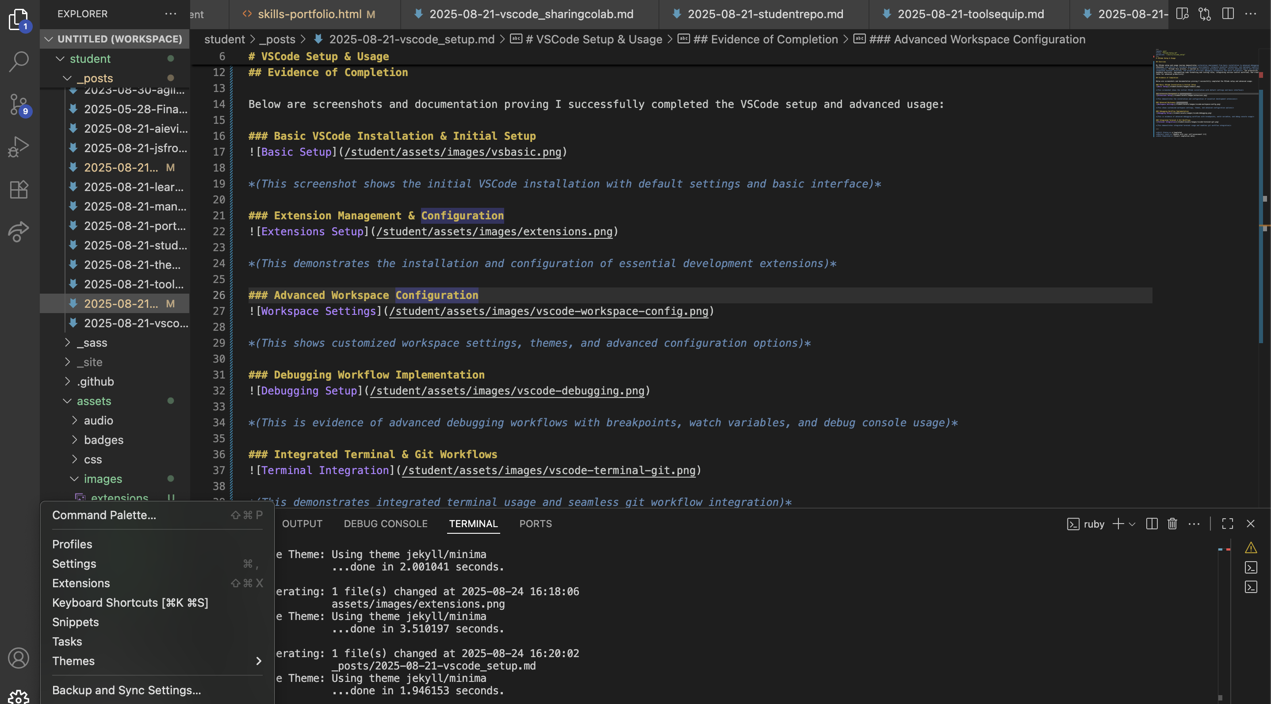1271x704 pixels.
Task: Choose Command Palette... from the menu
Action: 157,515
